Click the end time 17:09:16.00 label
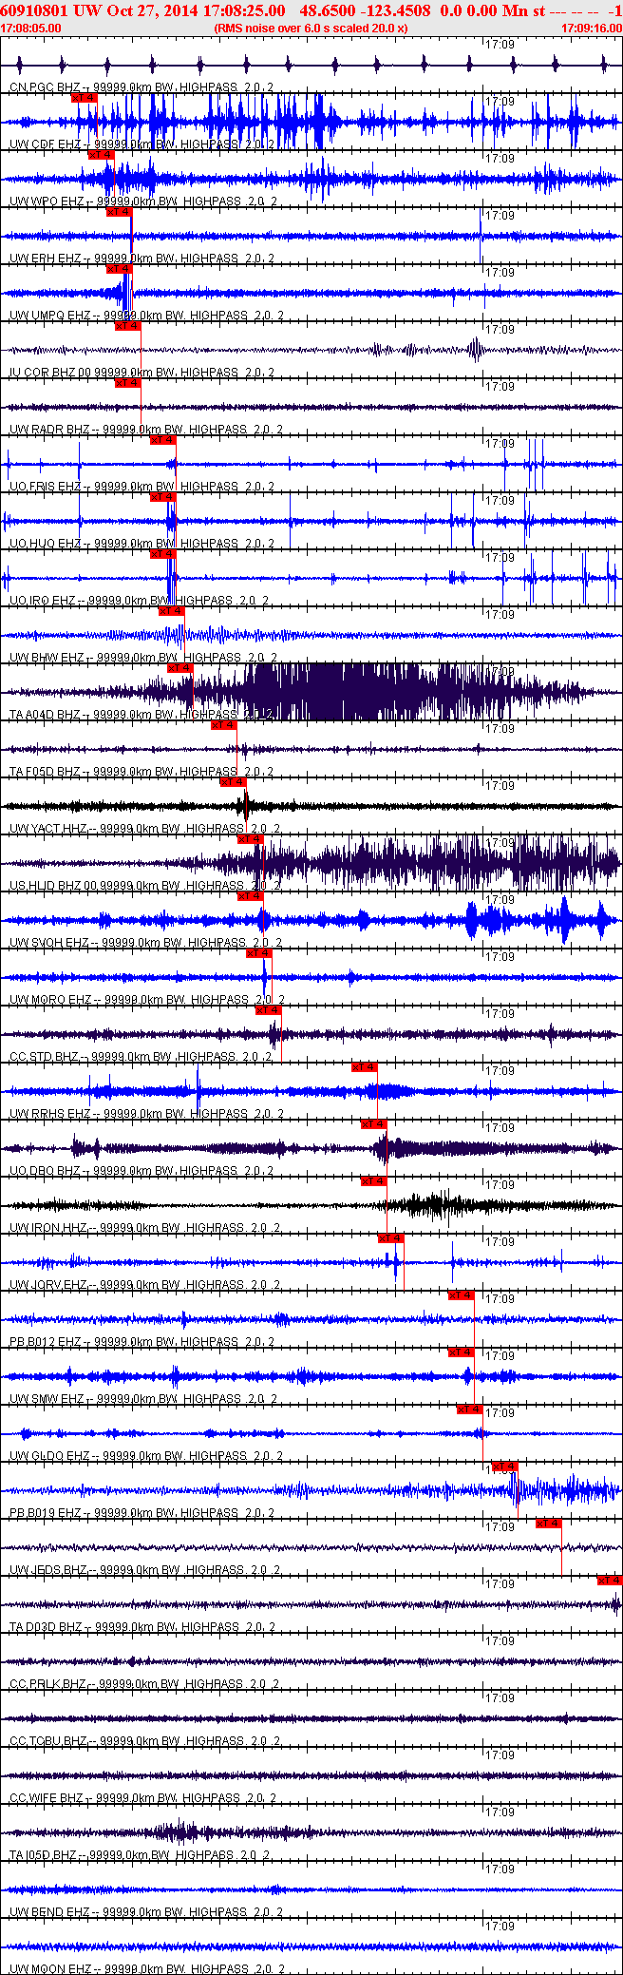This screenshot has height=1975, width=623. (592, 29)
